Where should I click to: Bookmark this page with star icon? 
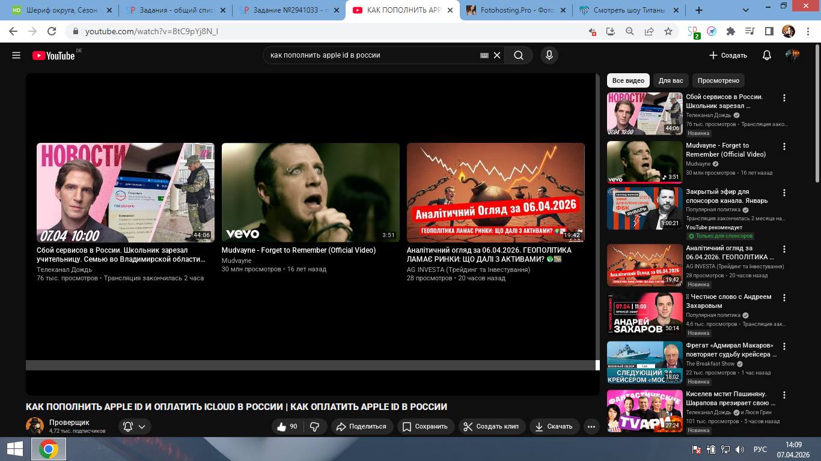coord(668,31)
